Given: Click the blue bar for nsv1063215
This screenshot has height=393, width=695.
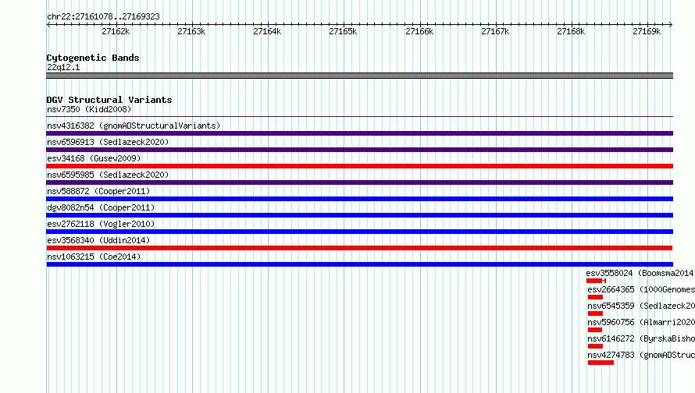Looking at the screenshot, I should 359,264.
